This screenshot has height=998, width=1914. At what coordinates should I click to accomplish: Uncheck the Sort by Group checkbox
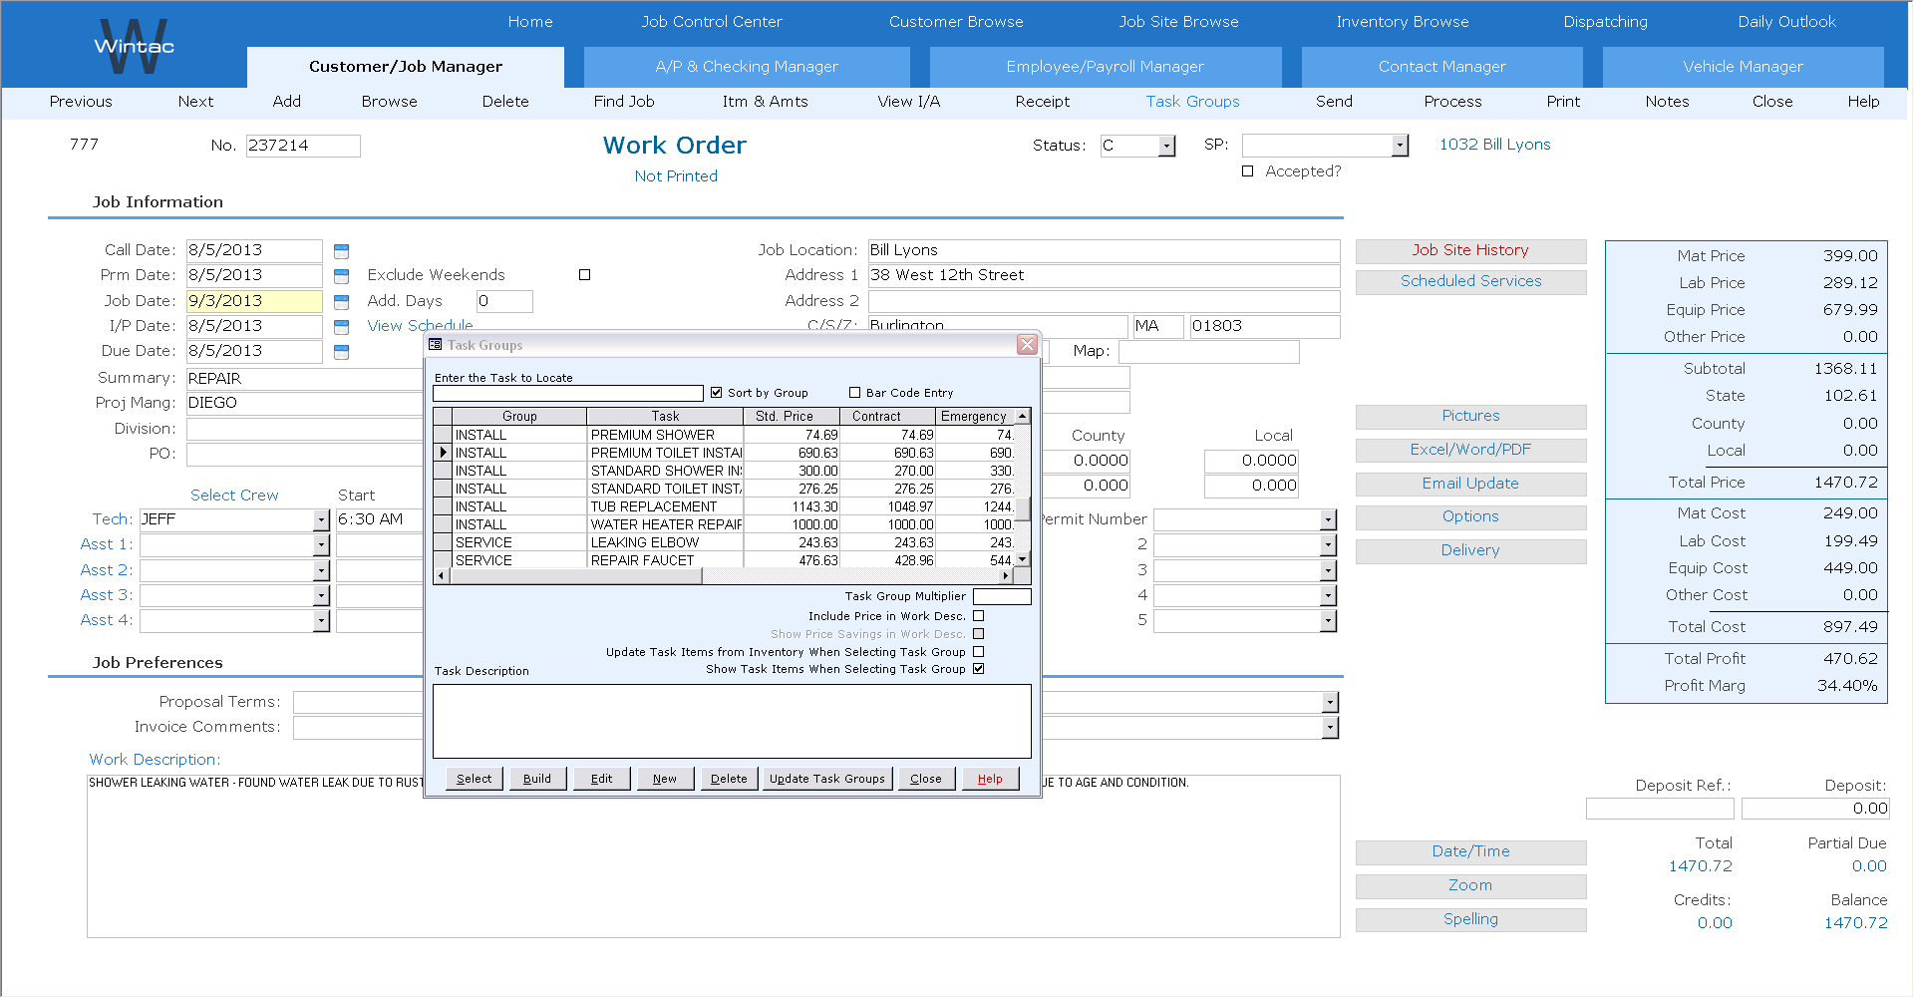coord(716,393)
